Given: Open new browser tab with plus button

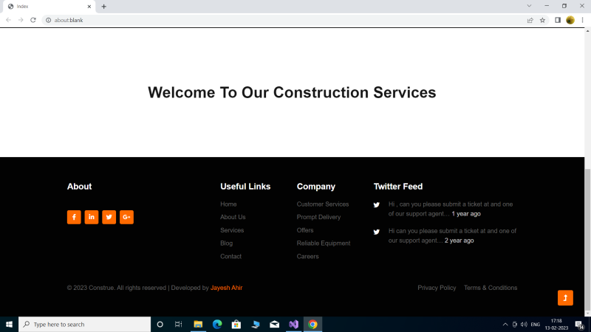Looking at the screenshot, I should tap(104, 7).
